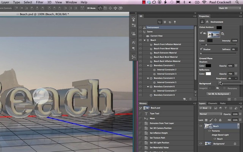
Task: Hide the Beach layer in Layers panel
Action: click(201, 126)
